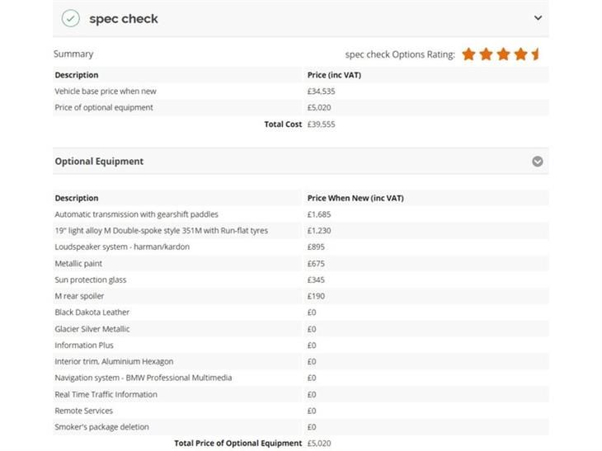Collapse the Optional Equipment section arrow
Viewport: 602px width, 451px height.
(538, 162)
